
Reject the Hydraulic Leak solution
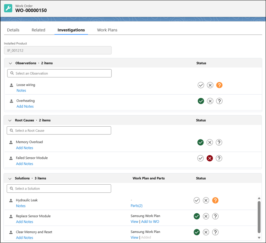coord(206,200)
